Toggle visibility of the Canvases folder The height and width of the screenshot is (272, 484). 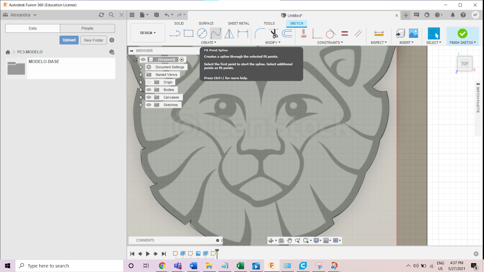[x=149, y=97]
